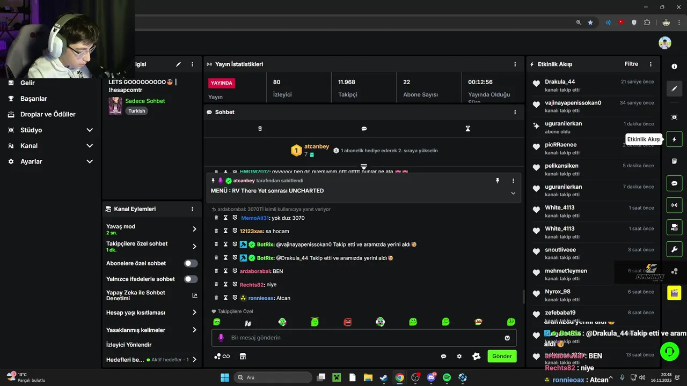The width and height of the screenshot is (687, 386).
Task: Toggle Abonelere özel sohbet switch
Action: click(x=191, y=263)
